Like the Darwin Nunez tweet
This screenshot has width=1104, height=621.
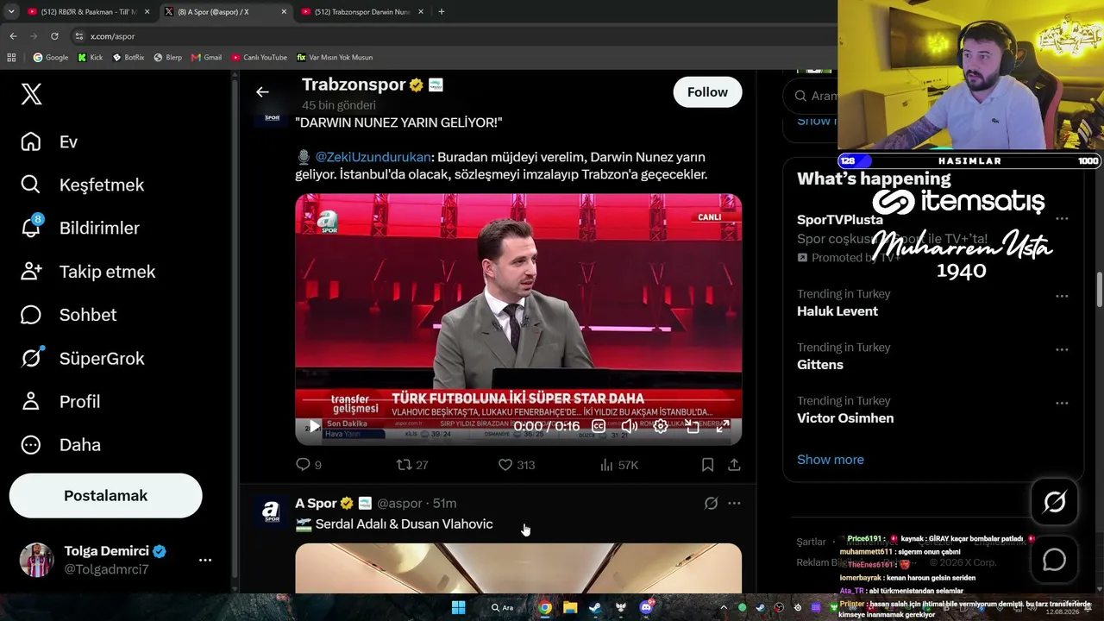pyautogui.click(x=517, y=465)
